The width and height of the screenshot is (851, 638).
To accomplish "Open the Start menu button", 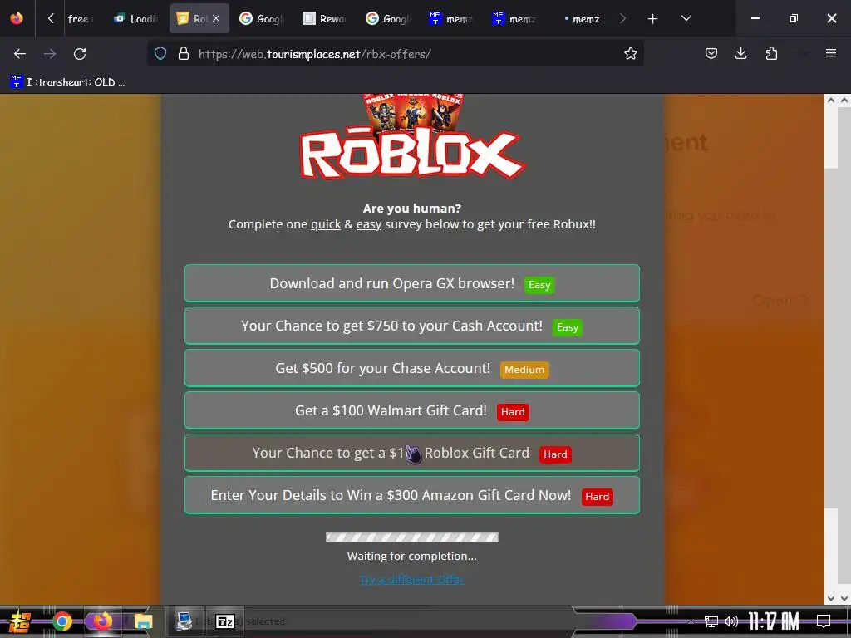I will coord(20,621).
